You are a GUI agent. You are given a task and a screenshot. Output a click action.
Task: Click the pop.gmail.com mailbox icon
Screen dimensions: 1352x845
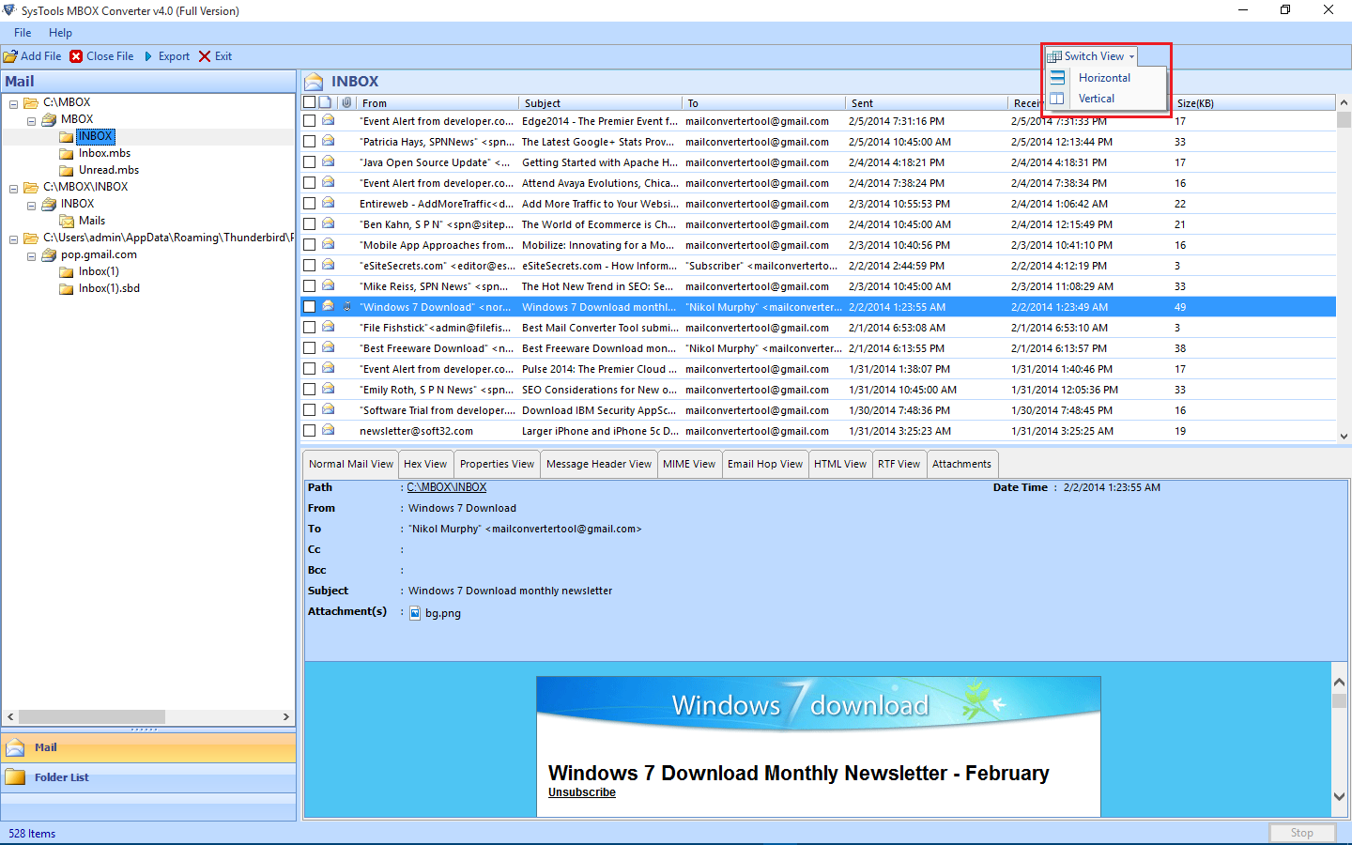pos(49,254)
